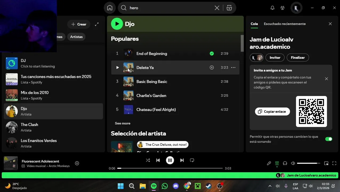Select track Chateau (Feel Alright)
The height and width of the screenshot is (192, 340).
pos(175,110)
